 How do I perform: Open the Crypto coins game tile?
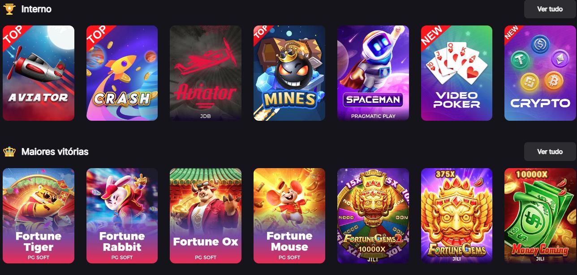point(540,73)
